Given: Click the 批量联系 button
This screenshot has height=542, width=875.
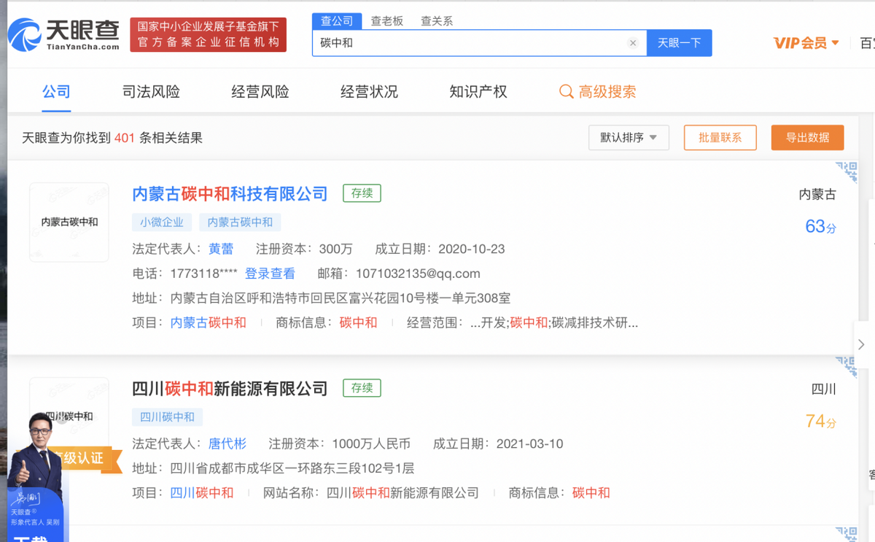Looking at the screenshot, I should 720,138.
